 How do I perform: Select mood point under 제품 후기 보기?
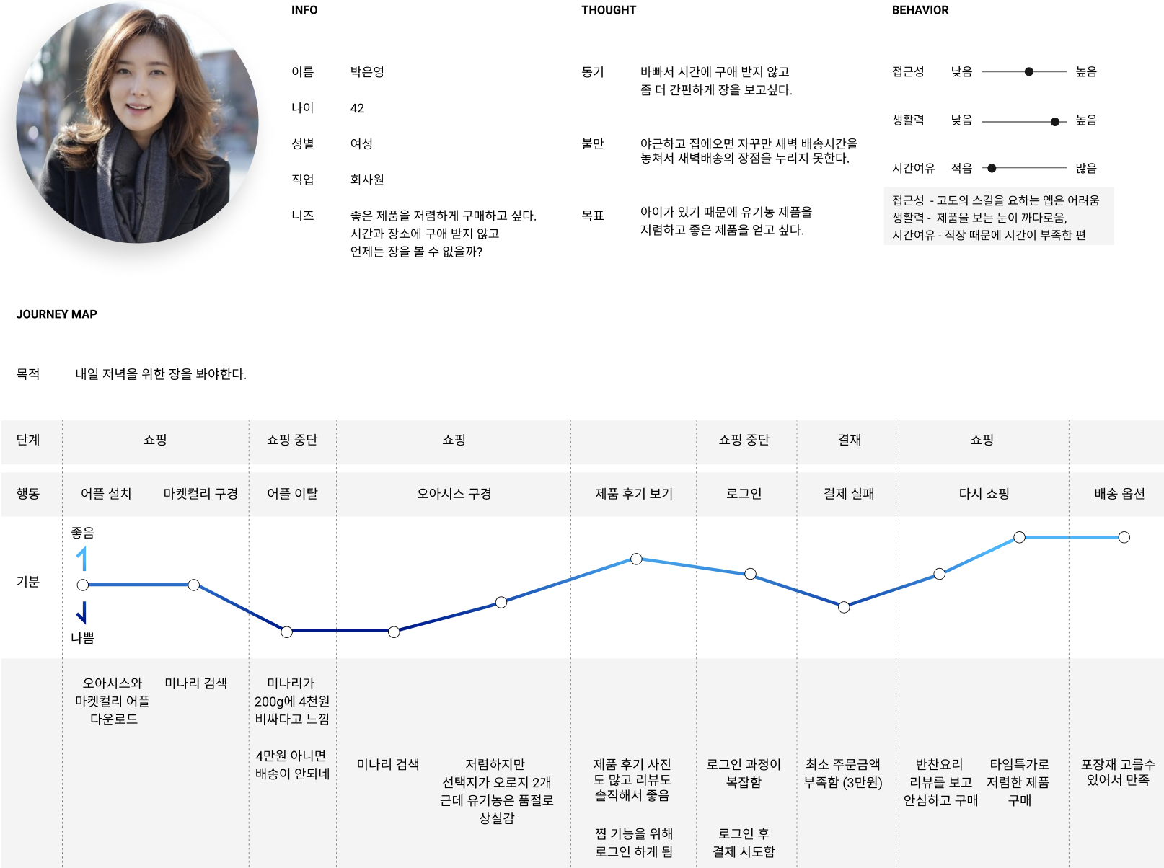tap(636, 559)
